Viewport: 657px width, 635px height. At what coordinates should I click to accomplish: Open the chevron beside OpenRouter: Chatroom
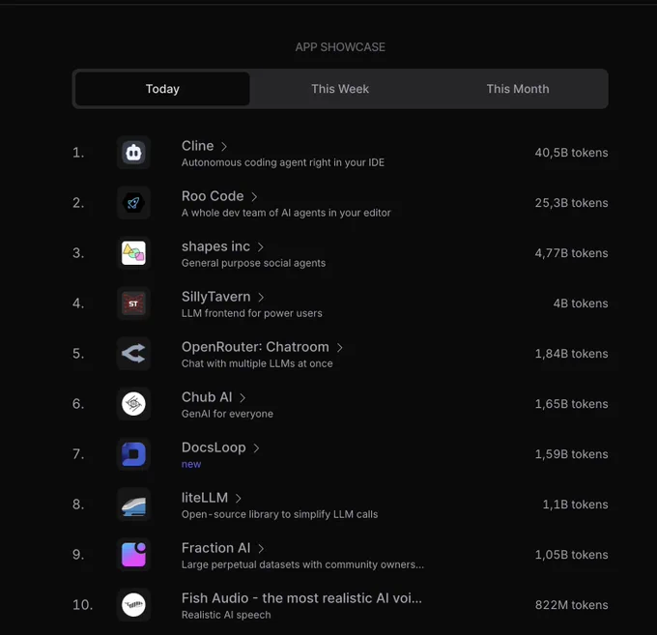click(339, 348)
